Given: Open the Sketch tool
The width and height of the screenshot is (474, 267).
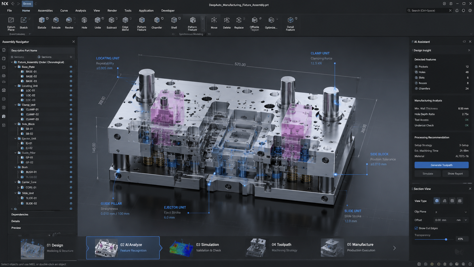Looking at the screenshot, I should coord(24,23).
